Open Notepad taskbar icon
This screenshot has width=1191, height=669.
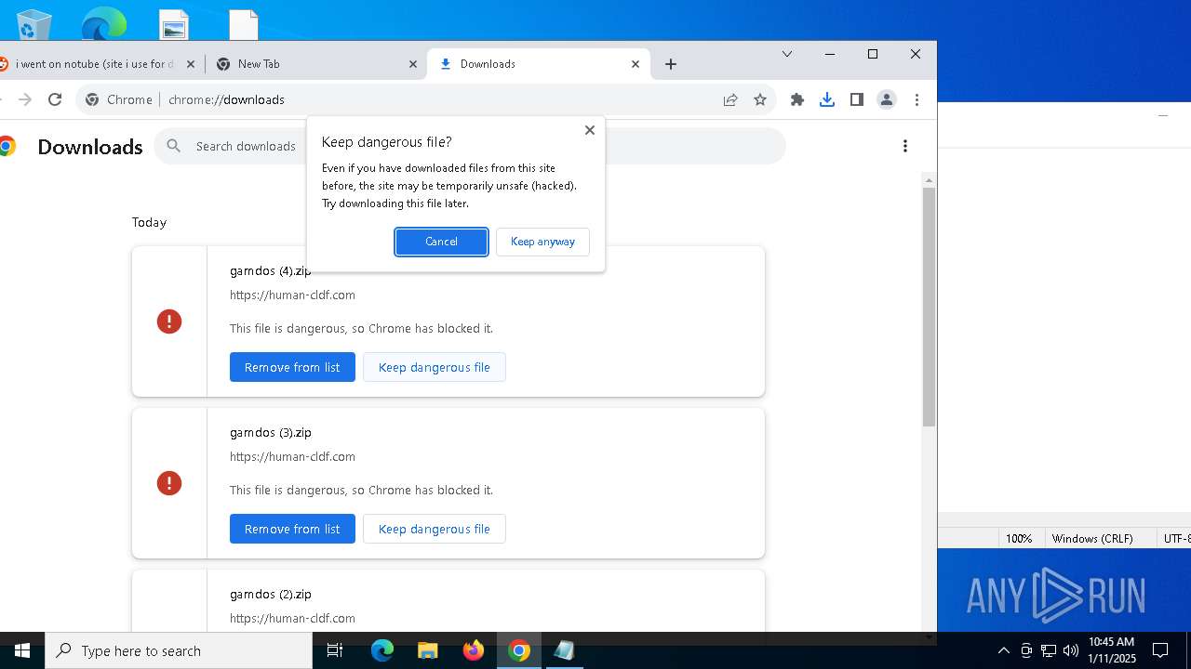[x=564, y=650]
